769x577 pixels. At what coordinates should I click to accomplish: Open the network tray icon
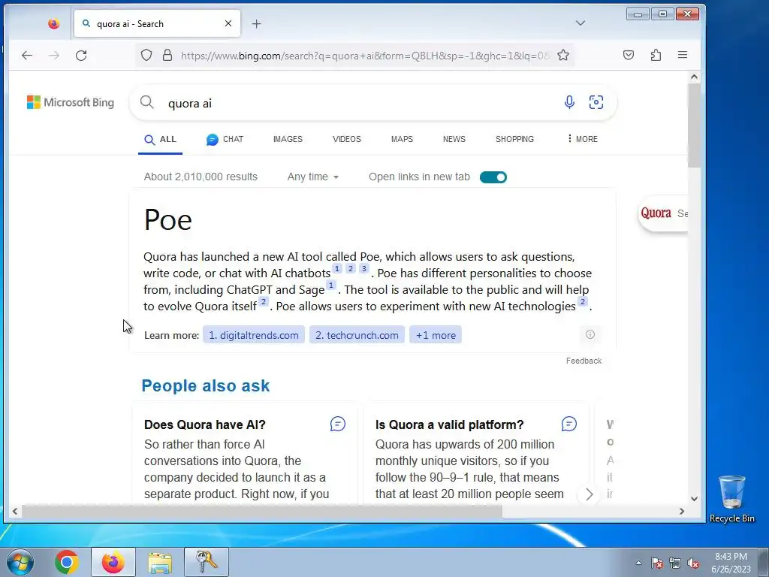(x=675, y=563)
